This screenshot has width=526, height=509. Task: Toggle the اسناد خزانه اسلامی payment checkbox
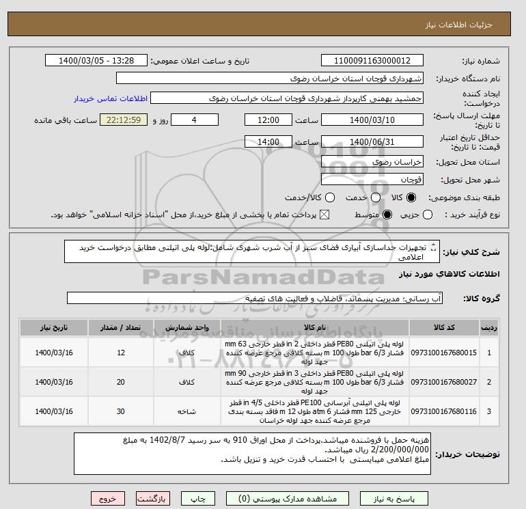(324, 215)
